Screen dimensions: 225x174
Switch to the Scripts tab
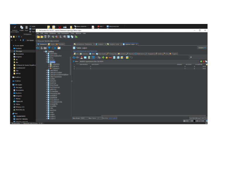pyautogui.click(x=51, y=44)
